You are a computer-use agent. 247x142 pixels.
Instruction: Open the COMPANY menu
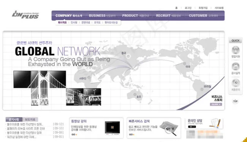[x=69, y=16]
